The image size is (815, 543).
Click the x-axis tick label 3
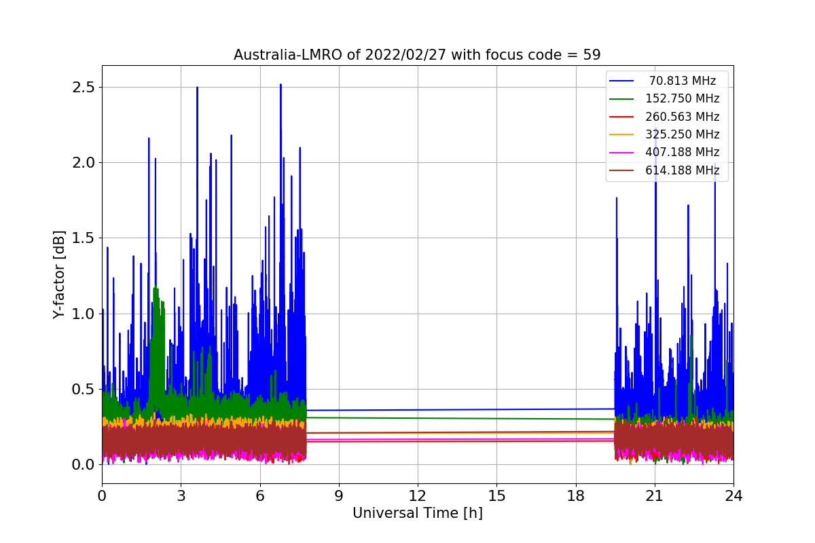tap(181, 496)
